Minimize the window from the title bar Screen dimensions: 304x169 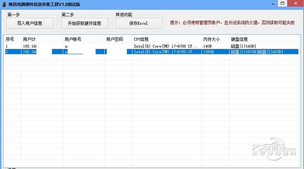click(x=273, y=3)
